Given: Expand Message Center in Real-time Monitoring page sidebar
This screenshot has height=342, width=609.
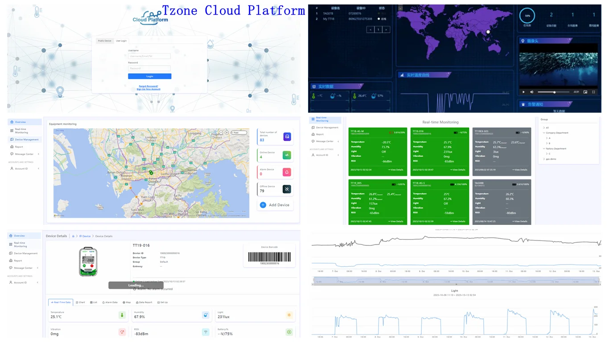Looking at the screenshot, I should [325, 141].
